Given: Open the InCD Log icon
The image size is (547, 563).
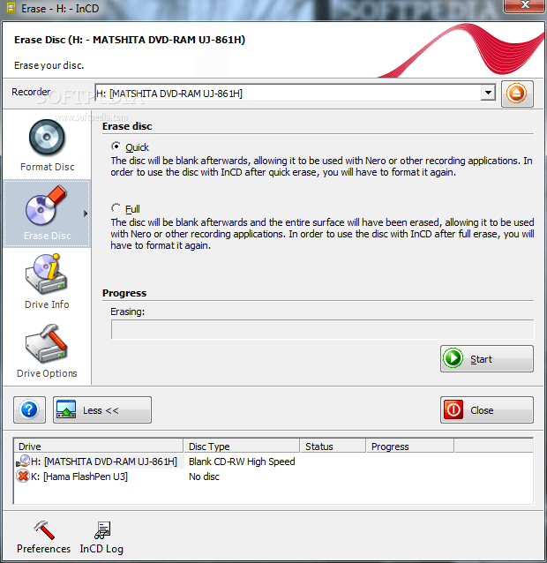Looking at the screenshot, I should 101,537.
